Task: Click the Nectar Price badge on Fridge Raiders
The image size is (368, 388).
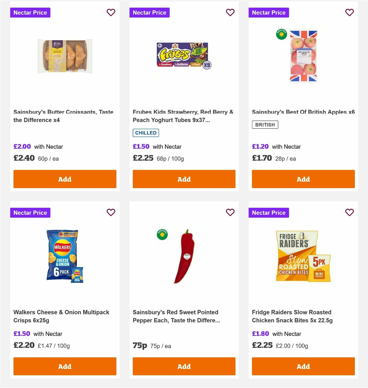Action: point(269,213)
